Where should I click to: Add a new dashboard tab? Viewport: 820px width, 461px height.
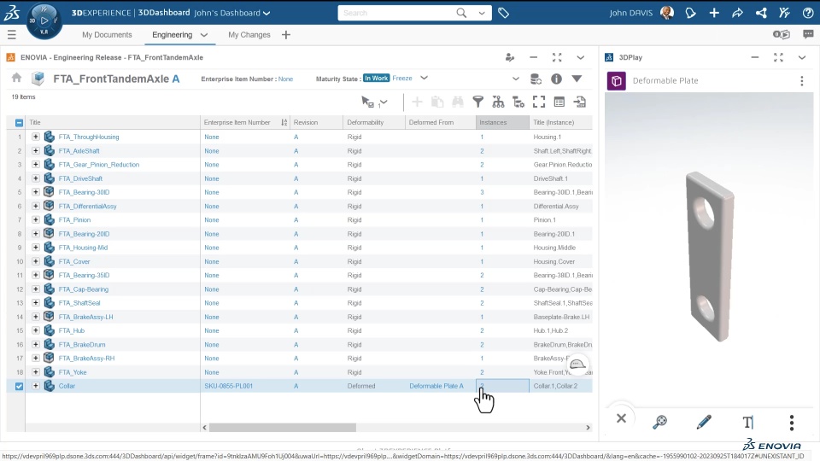[x=285, y=34]
